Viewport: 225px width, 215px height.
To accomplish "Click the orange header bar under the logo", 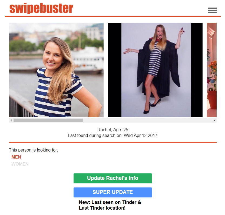I will [x=113, y=16].
